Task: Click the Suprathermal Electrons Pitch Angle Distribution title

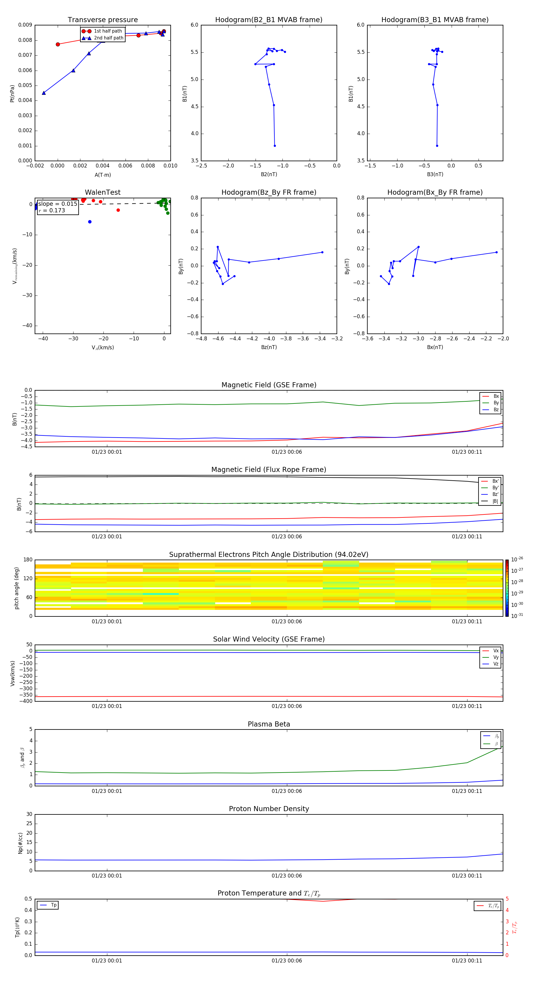Action: coord(269,555)
